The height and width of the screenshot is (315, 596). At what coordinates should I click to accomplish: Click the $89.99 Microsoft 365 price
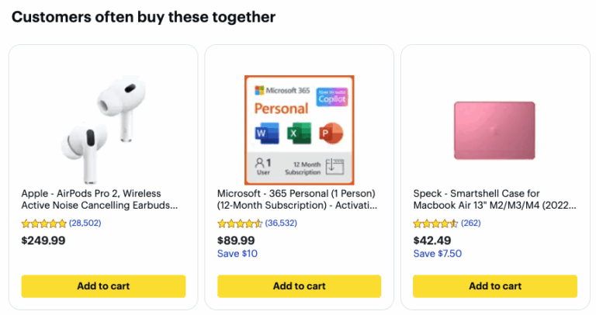pyautogui.click(x=236, y=241)
